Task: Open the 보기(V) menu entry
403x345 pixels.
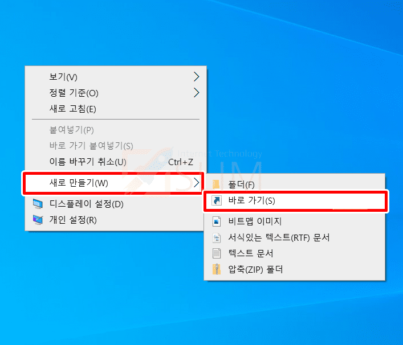Action: point(116,77)
